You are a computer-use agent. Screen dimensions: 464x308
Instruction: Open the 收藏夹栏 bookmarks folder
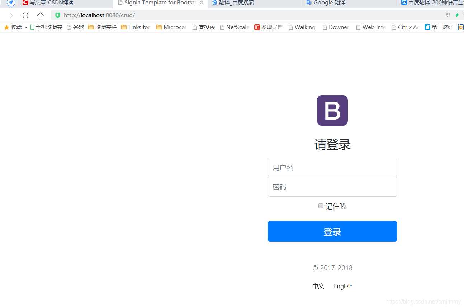coord(103,27)
